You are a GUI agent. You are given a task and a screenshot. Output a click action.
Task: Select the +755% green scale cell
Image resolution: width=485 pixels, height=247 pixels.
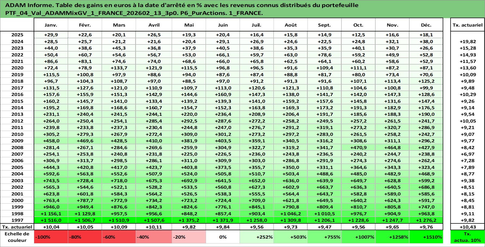click(x=324, y=237)
